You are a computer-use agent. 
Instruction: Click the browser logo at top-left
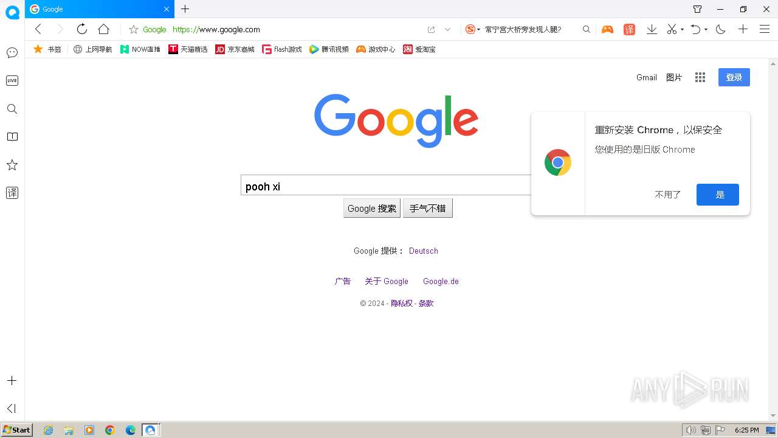[x=12, y=12]
